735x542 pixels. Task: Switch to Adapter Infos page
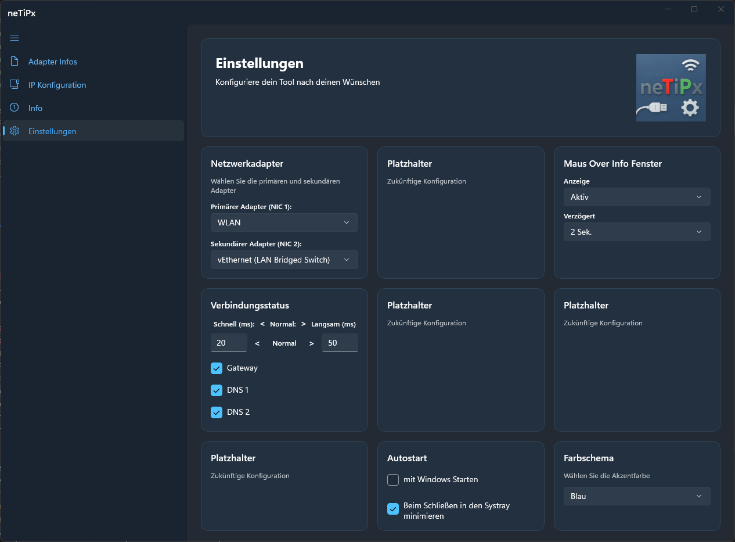[x=51, y=61]
